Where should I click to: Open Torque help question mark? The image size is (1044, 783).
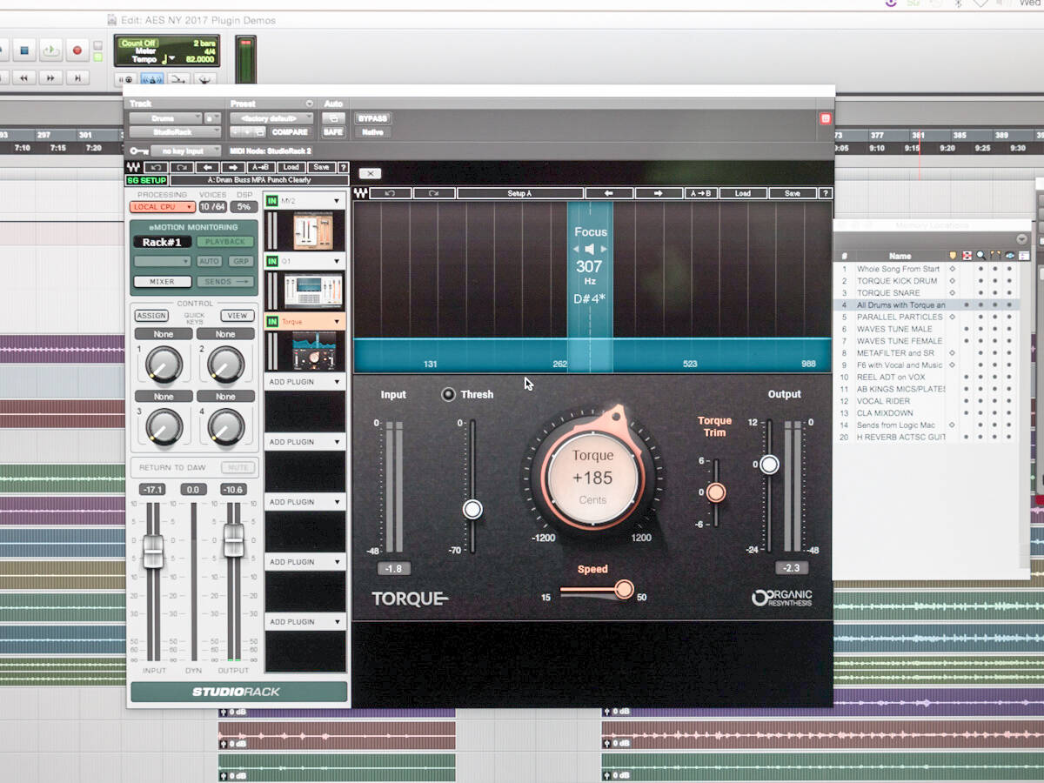826,193
